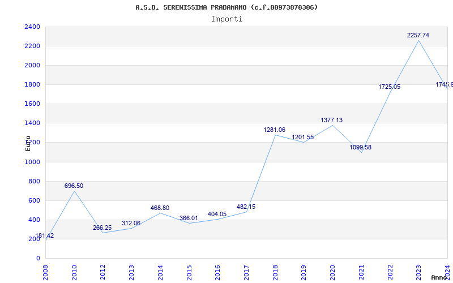Image resolution: width=453 pixels, height=283 pixels.
Task: Click the 2400 y-axis value
Action: point(32,27)
